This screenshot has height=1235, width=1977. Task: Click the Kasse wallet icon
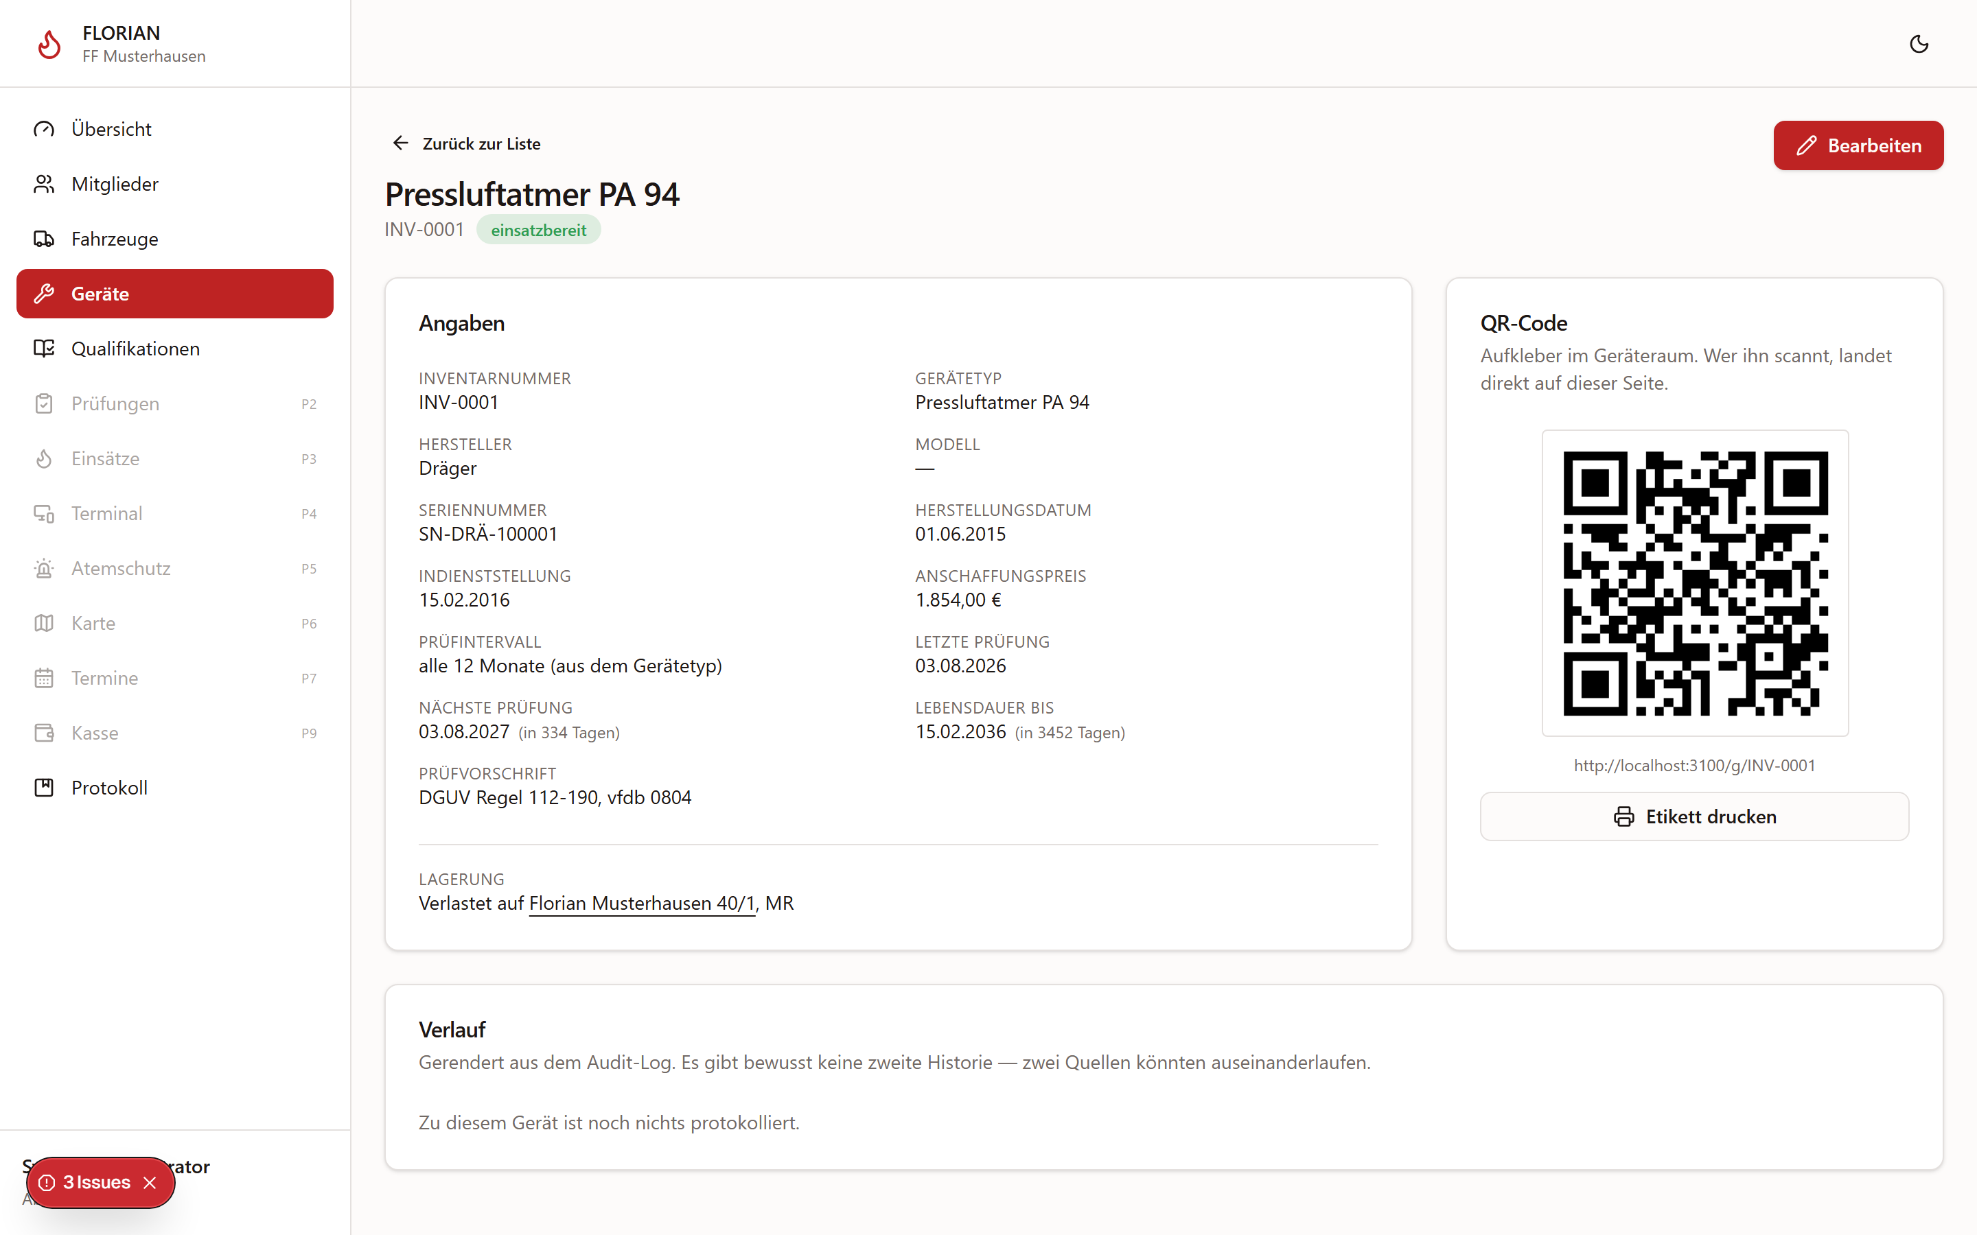[x=44, y=733]
